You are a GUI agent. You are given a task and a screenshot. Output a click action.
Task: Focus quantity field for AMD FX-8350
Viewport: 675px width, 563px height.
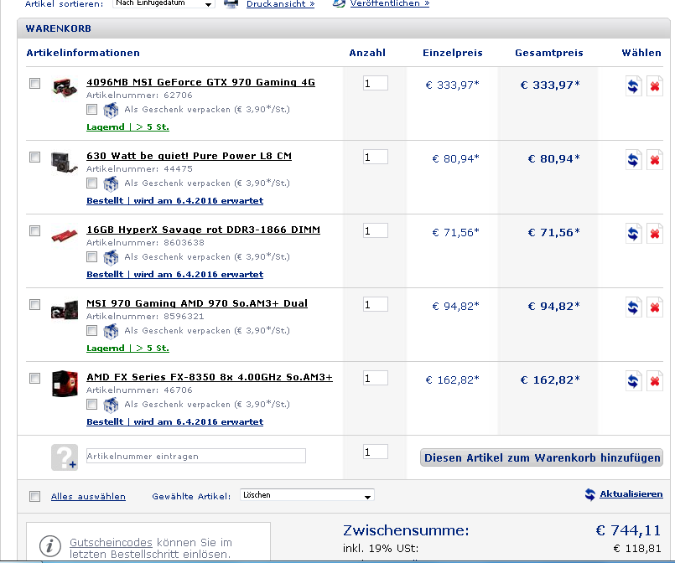click(376, 378)
